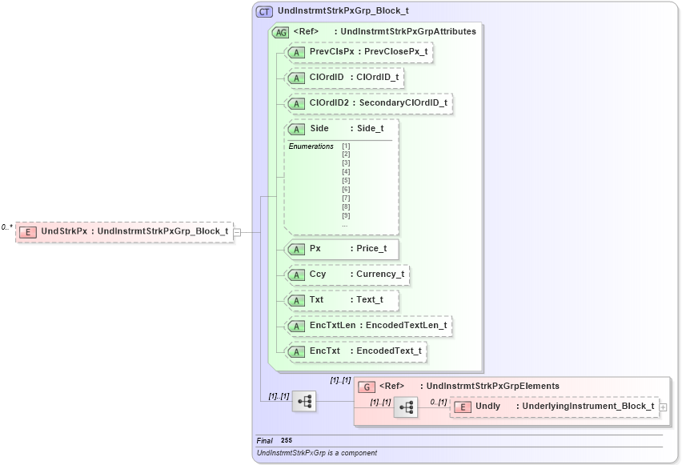This screenshot has height=465, width=682.
Task: Expand Undly using the plus handle
Action: click(664, 407)
